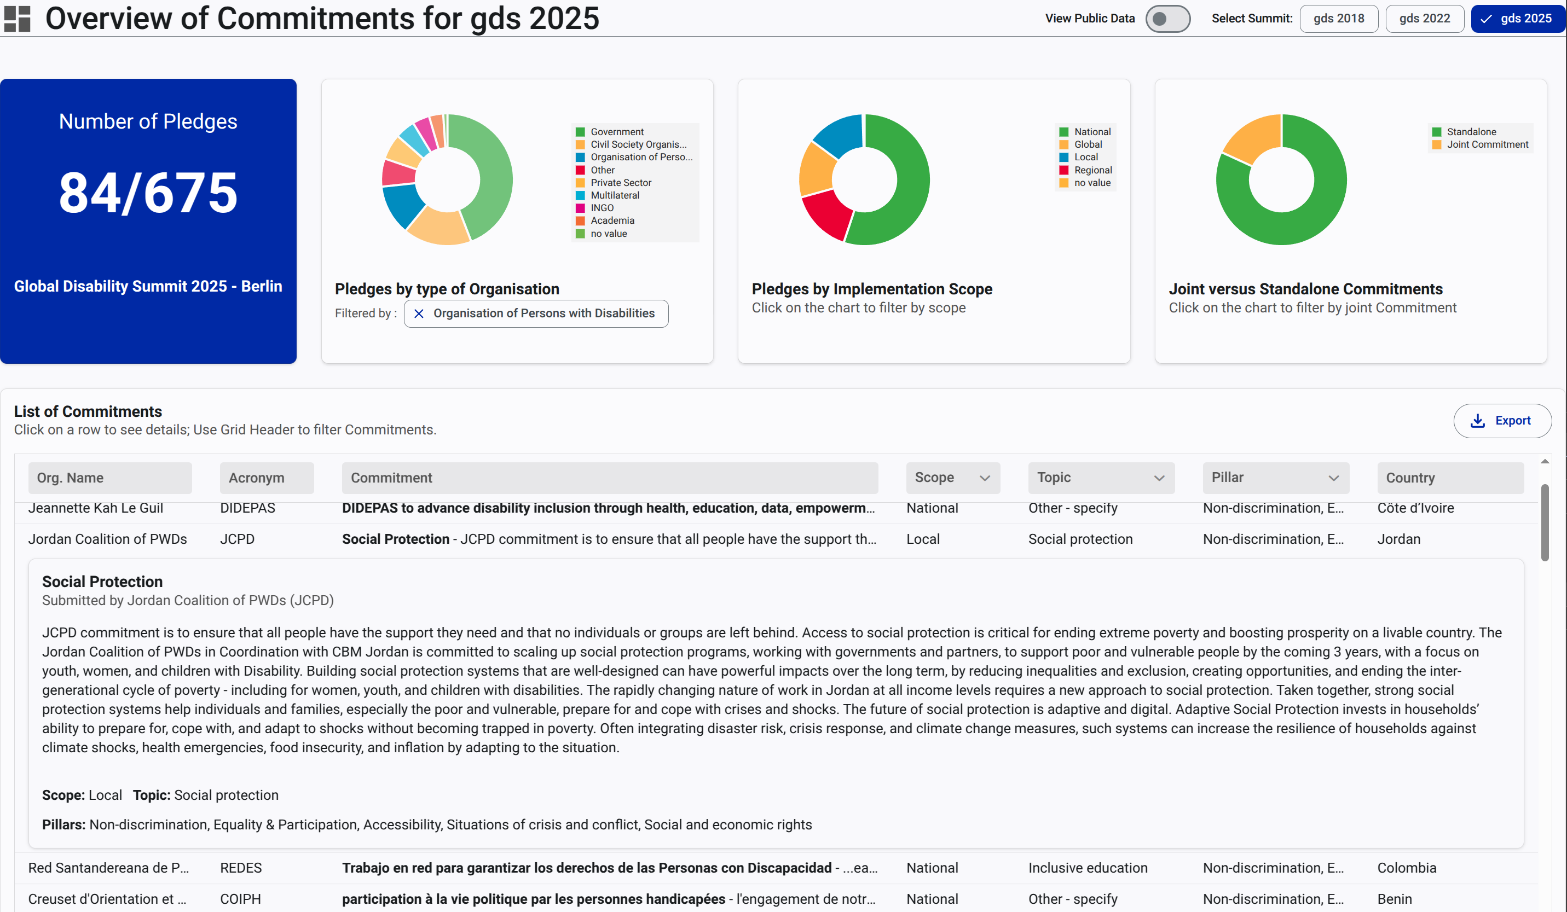
Task: Click Multilateral legend swatch
Action: pyautogui.click(x=580, y=196)
